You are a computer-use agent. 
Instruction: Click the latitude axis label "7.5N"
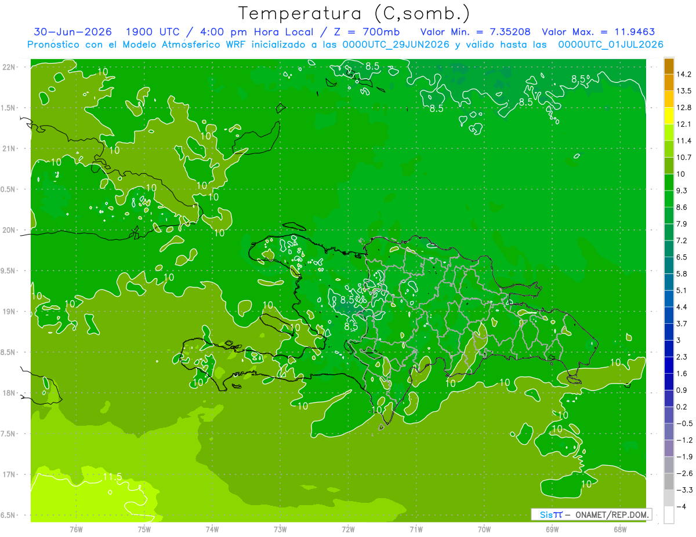tap(9, 434)
